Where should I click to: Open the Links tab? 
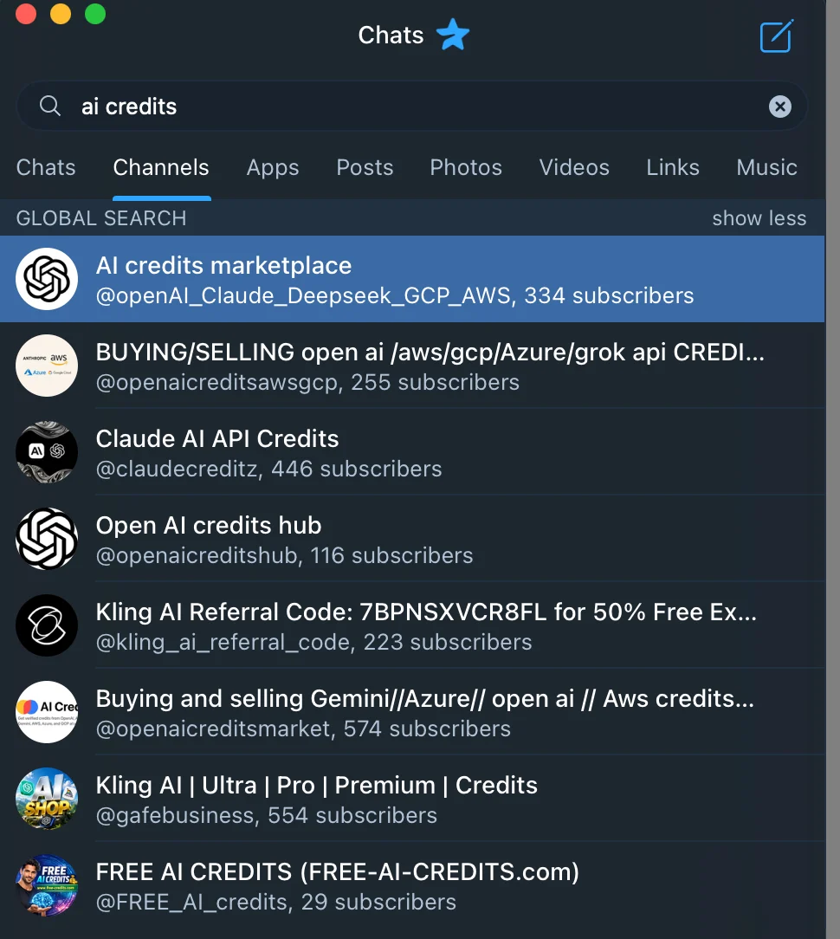coord(672,167)
